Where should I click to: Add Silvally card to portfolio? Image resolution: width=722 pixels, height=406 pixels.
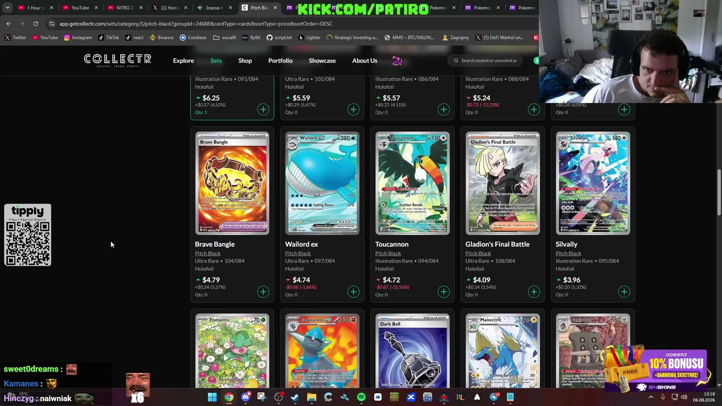coord(624,292)
